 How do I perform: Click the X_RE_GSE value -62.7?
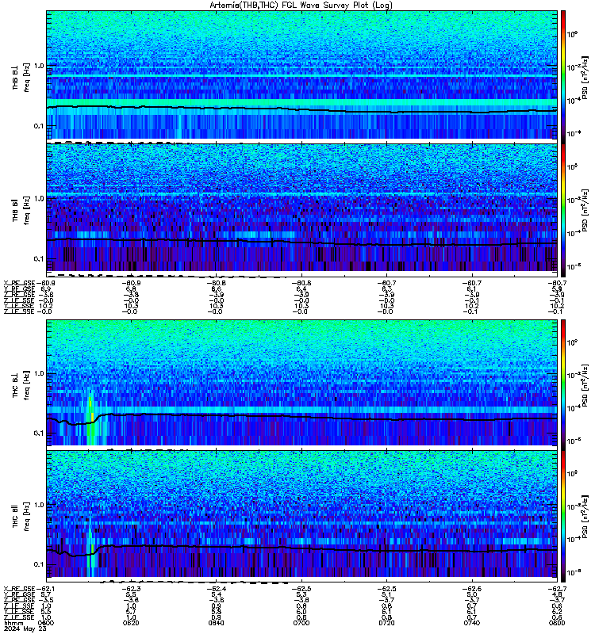[557, 589]
